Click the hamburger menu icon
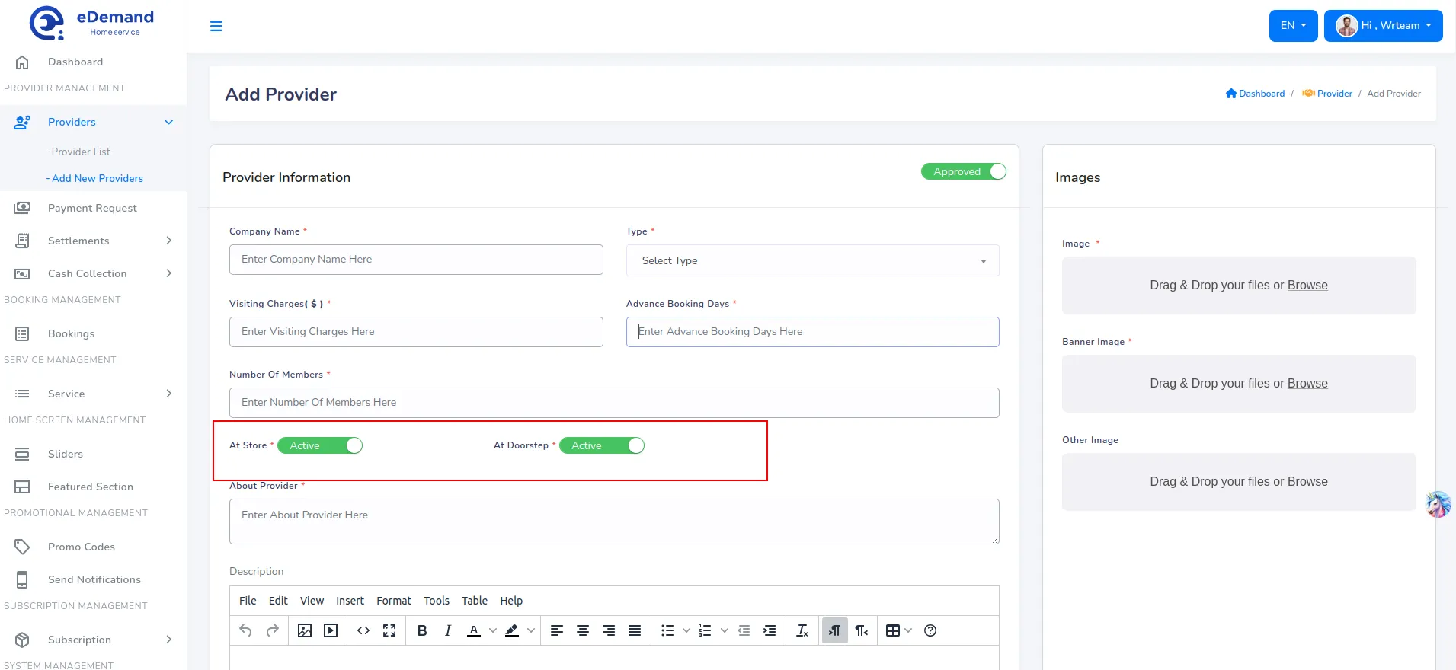Viewport: 1456px width, 670px height. tap(216, 26)
